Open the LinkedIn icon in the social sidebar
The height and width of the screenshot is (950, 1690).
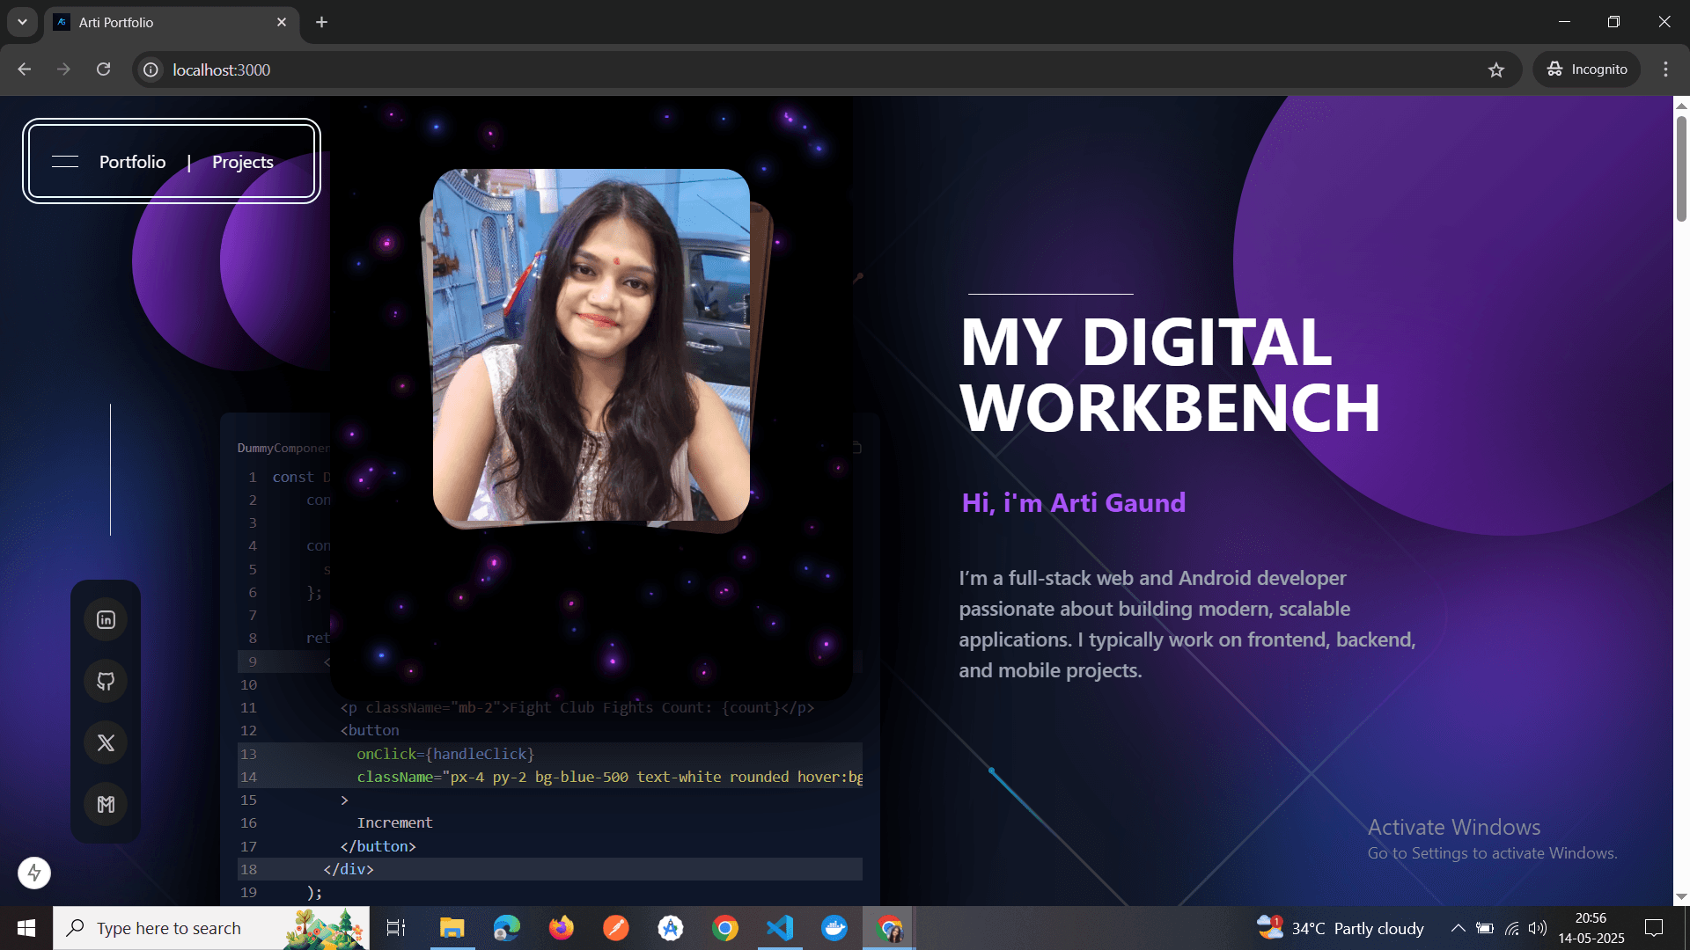click(106, 618)
